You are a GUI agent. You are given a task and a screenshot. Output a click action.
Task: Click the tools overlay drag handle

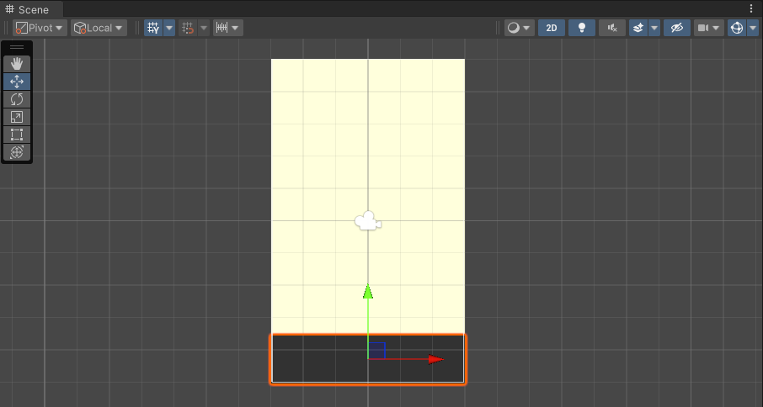point(17,47)
